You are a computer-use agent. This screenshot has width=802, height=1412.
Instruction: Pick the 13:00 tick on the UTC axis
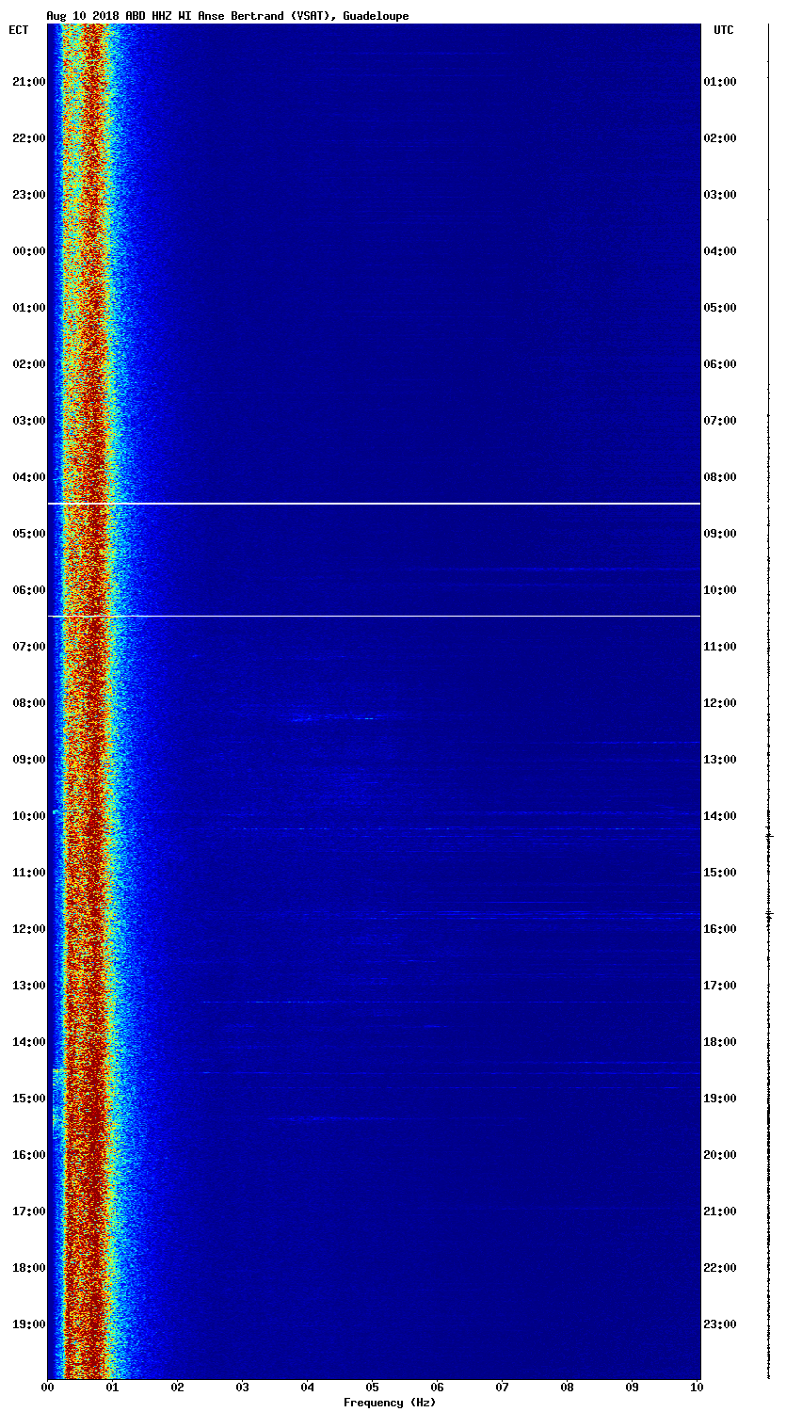719,760
